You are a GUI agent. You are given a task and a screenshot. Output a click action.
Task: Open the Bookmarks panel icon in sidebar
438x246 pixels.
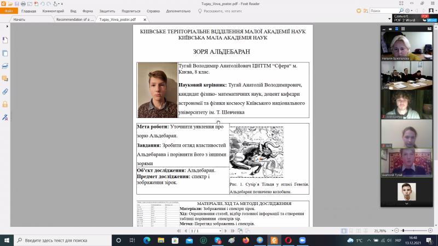[5, 40]
